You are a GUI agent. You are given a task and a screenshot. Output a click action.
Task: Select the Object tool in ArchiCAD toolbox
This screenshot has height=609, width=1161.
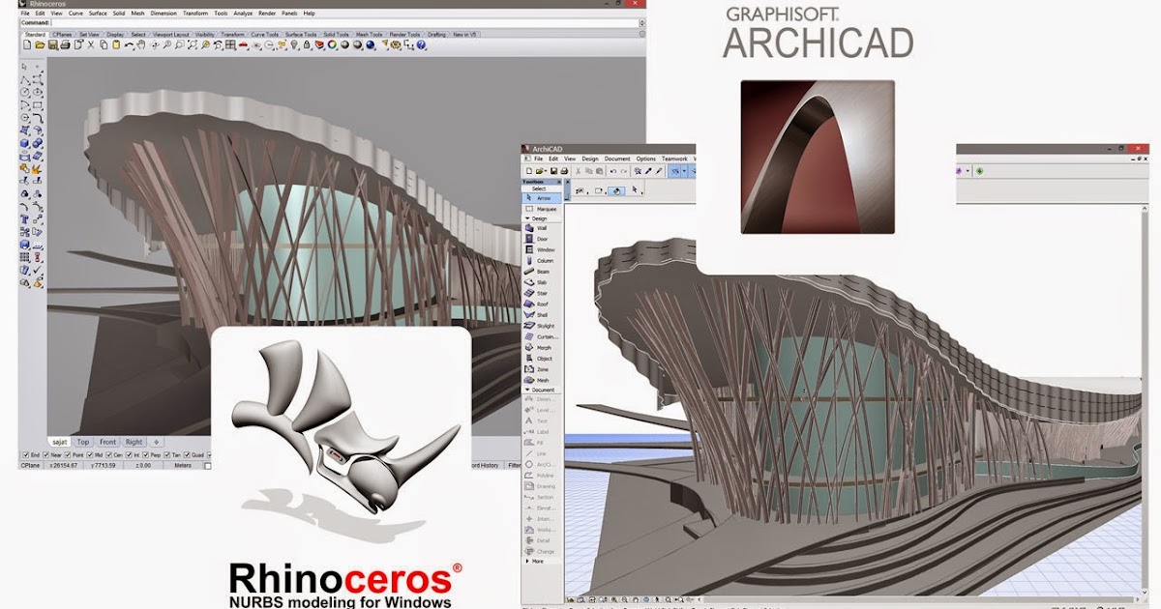pos(543,359)
